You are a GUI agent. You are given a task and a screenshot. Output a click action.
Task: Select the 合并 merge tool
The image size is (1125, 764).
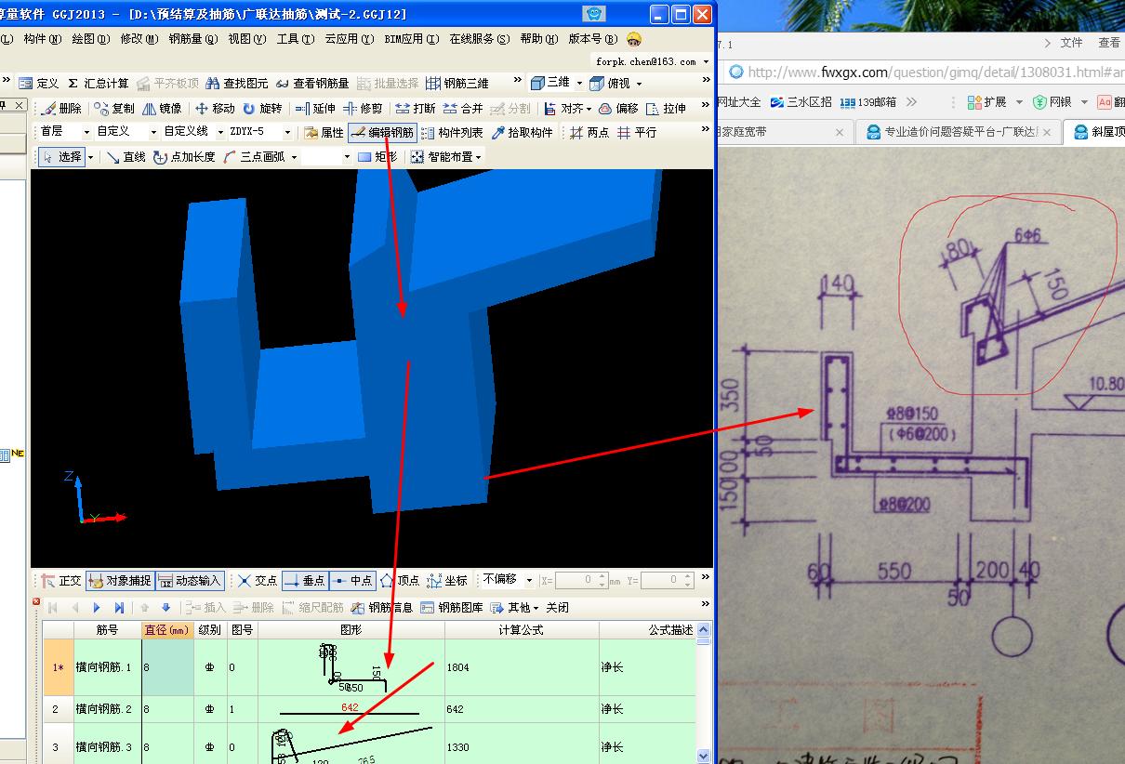pos(463,109)
